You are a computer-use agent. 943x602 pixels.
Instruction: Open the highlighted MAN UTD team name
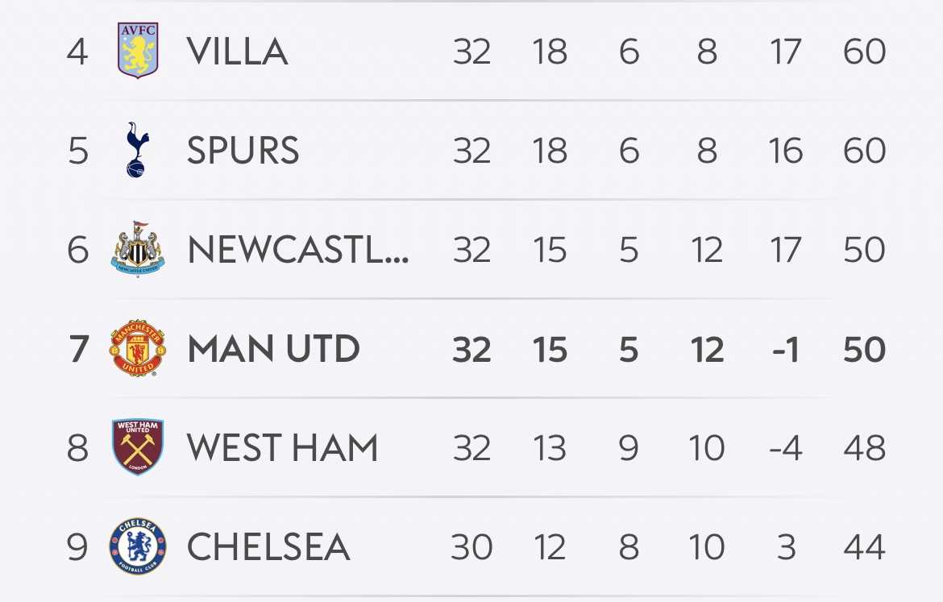[274, 349]
